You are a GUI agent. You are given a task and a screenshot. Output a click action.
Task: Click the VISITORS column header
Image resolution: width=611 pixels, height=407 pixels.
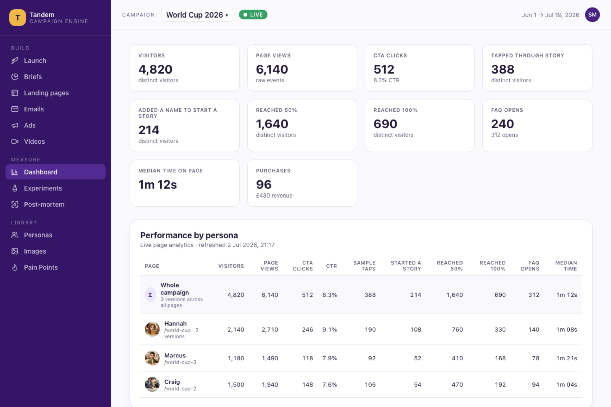pyautogui.click(x=231, y=266)
